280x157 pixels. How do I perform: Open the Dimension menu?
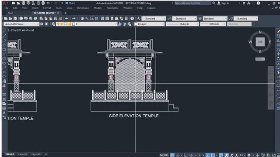[83, 8]
